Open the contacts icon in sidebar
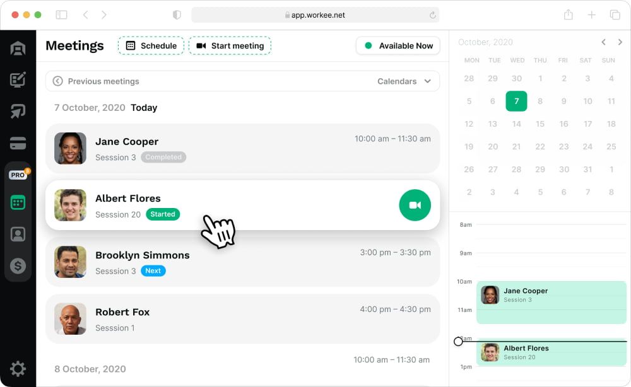The width and height of the screenshot is (631, 387). point(18,234)
